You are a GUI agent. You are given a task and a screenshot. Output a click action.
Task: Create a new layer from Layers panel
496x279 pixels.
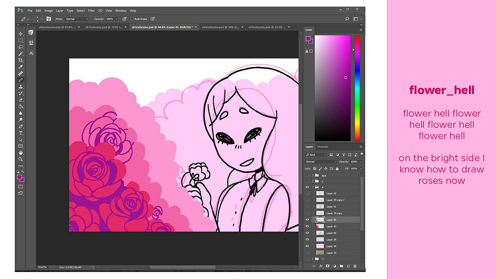coord(348,266)
